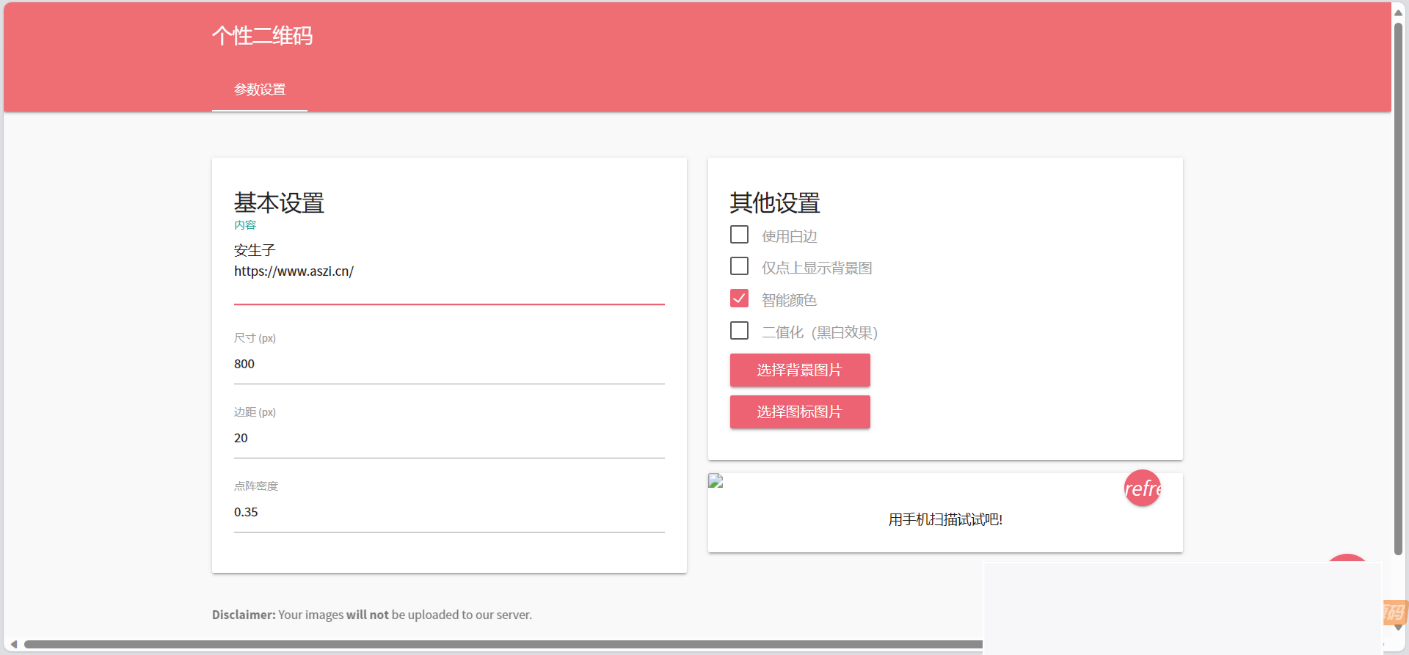Click the orange 源码 badge icon
This screenshot has width=1409, height=655.
[1394, 612]
